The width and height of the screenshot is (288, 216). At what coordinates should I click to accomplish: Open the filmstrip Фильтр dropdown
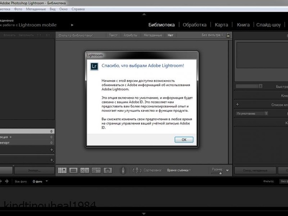point(283,181)
